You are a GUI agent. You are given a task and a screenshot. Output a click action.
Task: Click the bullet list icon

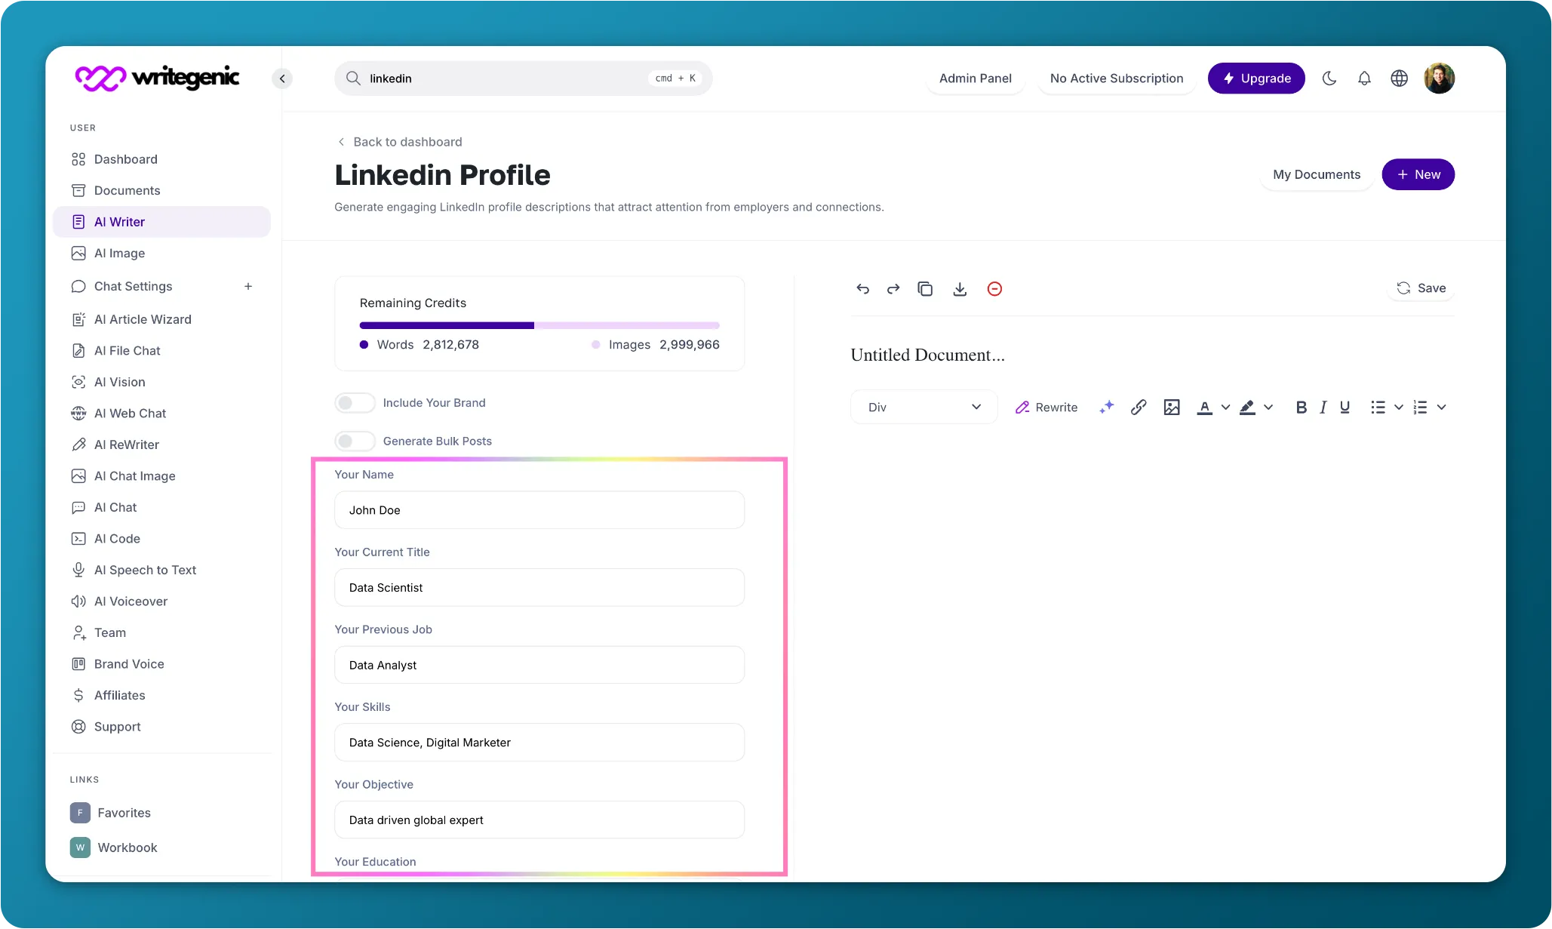1378,408
